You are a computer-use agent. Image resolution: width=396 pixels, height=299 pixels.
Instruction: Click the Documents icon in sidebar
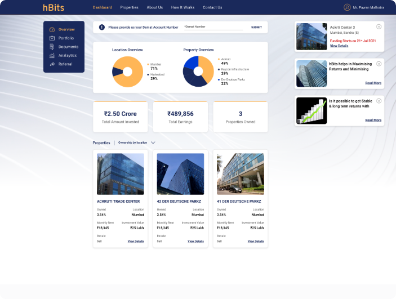point(52,47)
